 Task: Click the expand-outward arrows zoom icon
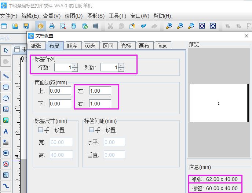(213, 26)
